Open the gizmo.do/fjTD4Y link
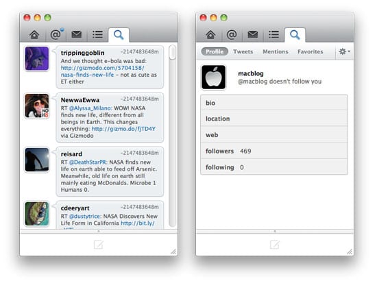The width and height of the screenshot is (377, 283). 123,129
